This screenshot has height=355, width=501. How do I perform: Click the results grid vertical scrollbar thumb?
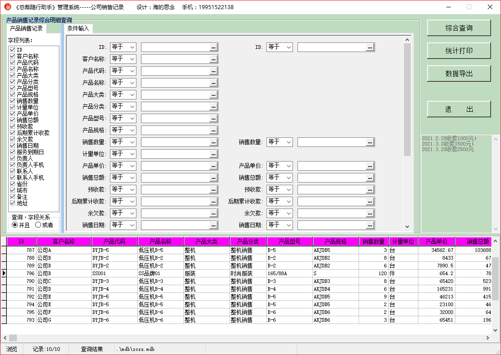click(495, 279)
